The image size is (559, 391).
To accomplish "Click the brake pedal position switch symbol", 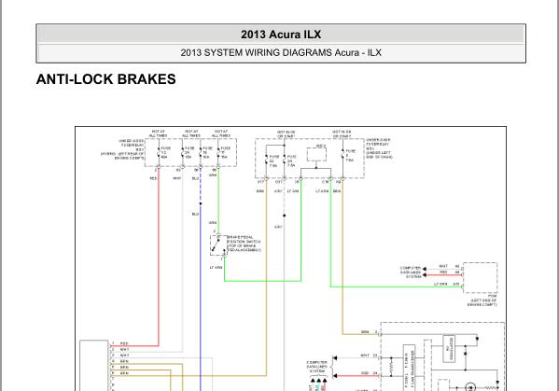I will coord(218,244).
